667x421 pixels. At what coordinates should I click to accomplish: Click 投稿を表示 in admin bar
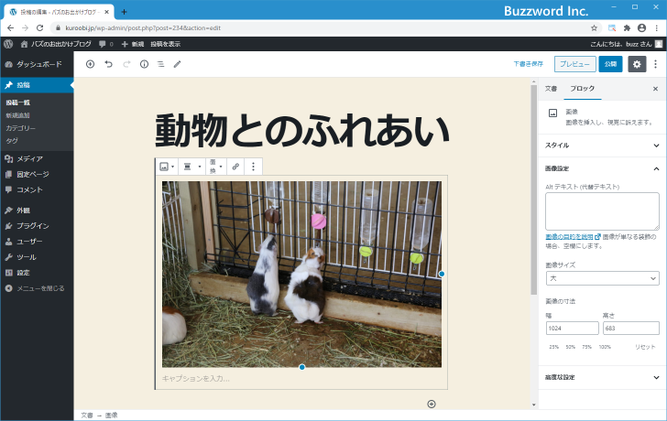coord(166,44)
